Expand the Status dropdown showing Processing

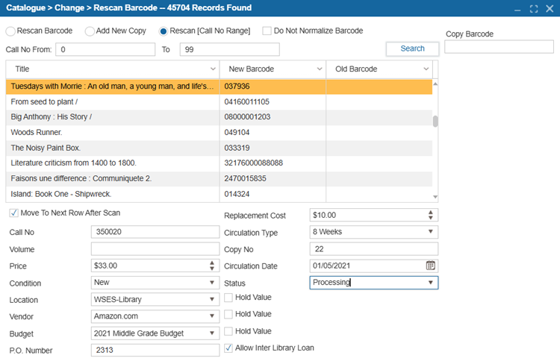(430, 283)
